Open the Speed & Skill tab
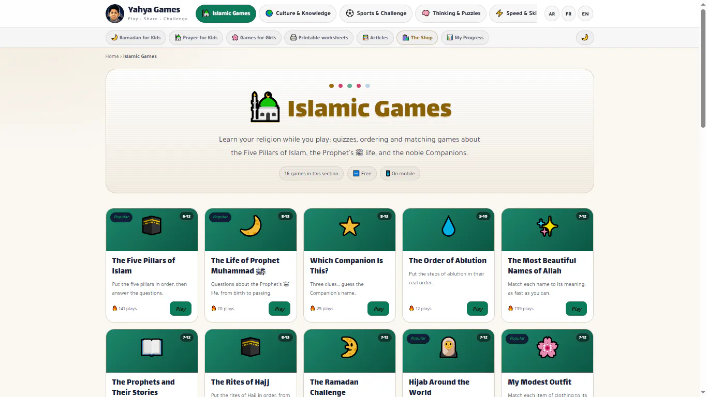The height and width of the screenshot is (397, 707). click(x=513, y=13)
